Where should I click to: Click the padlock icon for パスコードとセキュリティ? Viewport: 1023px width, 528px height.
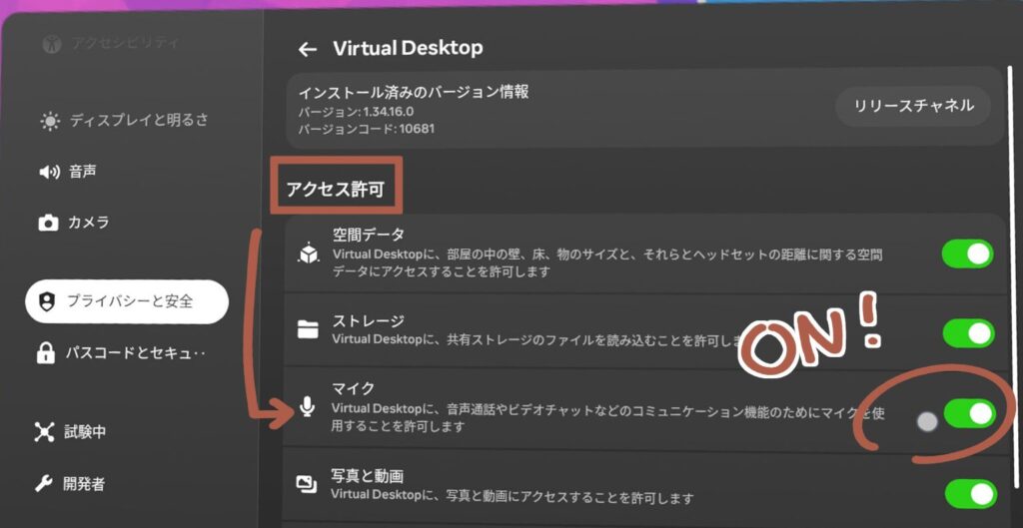coord(46,353)
